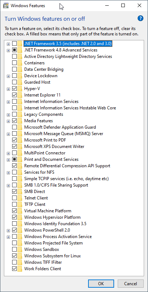148x292 pixels.
Task: Click the Windows TIFF IFilter folder icon
Action: click(20, 262)
